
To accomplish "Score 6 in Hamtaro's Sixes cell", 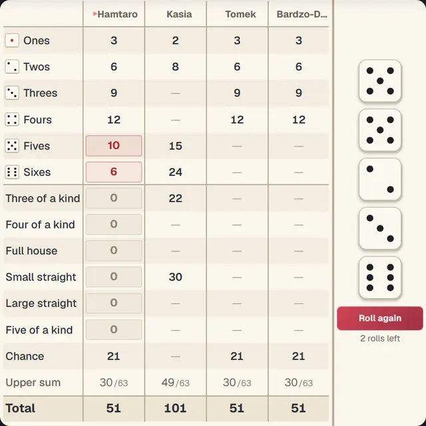I will click(x=114, y=172).
